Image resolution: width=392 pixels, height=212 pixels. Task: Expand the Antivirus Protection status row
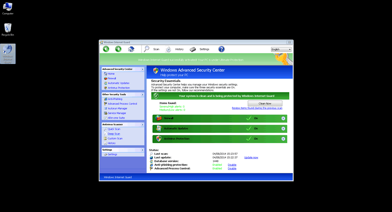point(283,139)
